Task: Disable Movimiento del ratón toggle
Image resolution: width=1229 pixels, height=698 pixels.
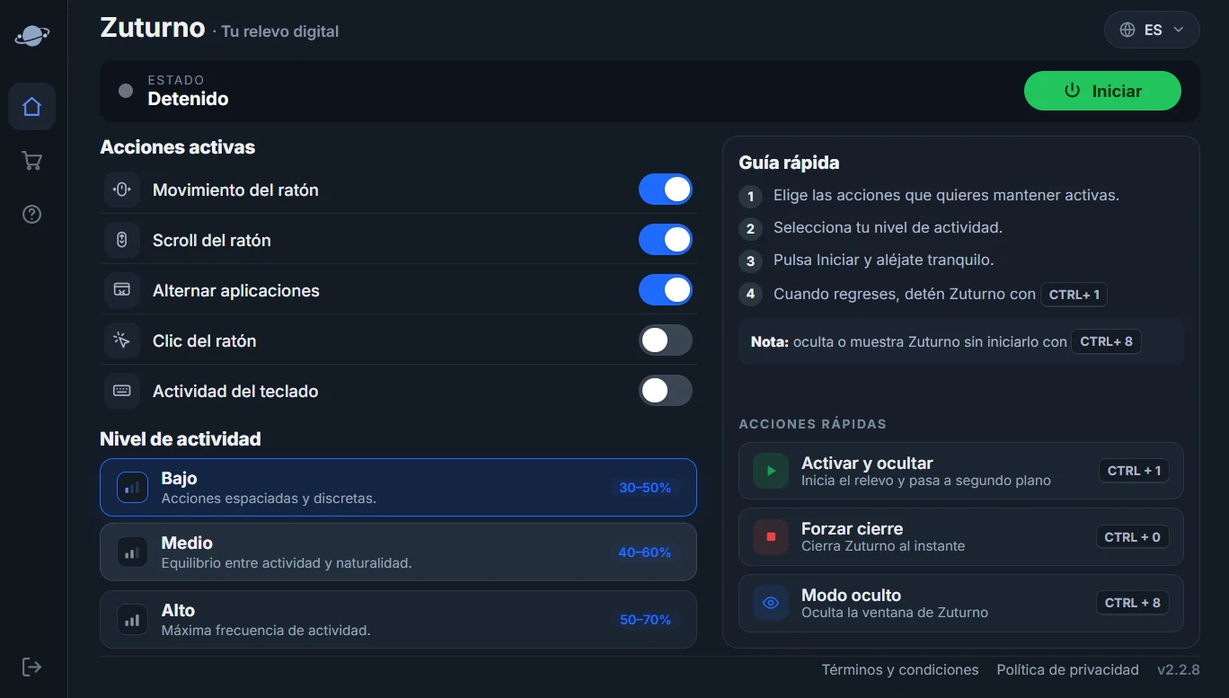Action: point(666,190)
